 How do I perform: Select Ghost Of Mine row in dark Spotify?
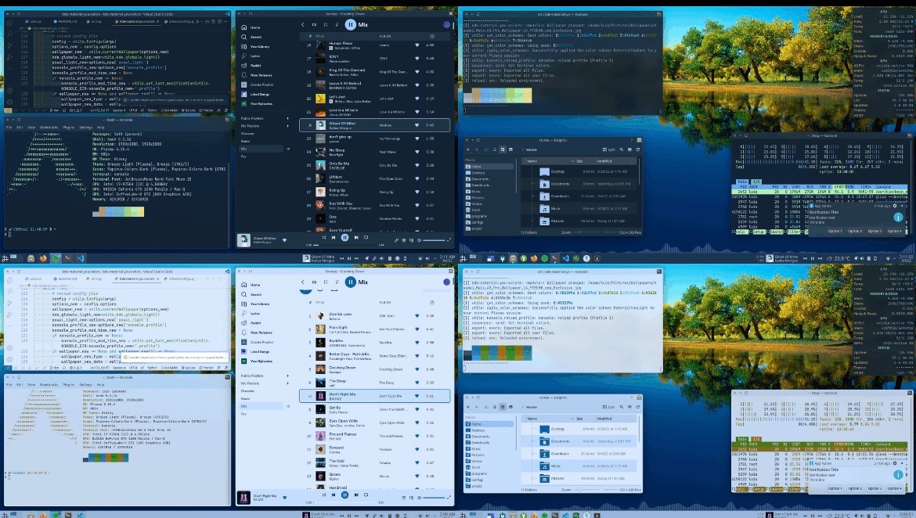coord(374,125)
